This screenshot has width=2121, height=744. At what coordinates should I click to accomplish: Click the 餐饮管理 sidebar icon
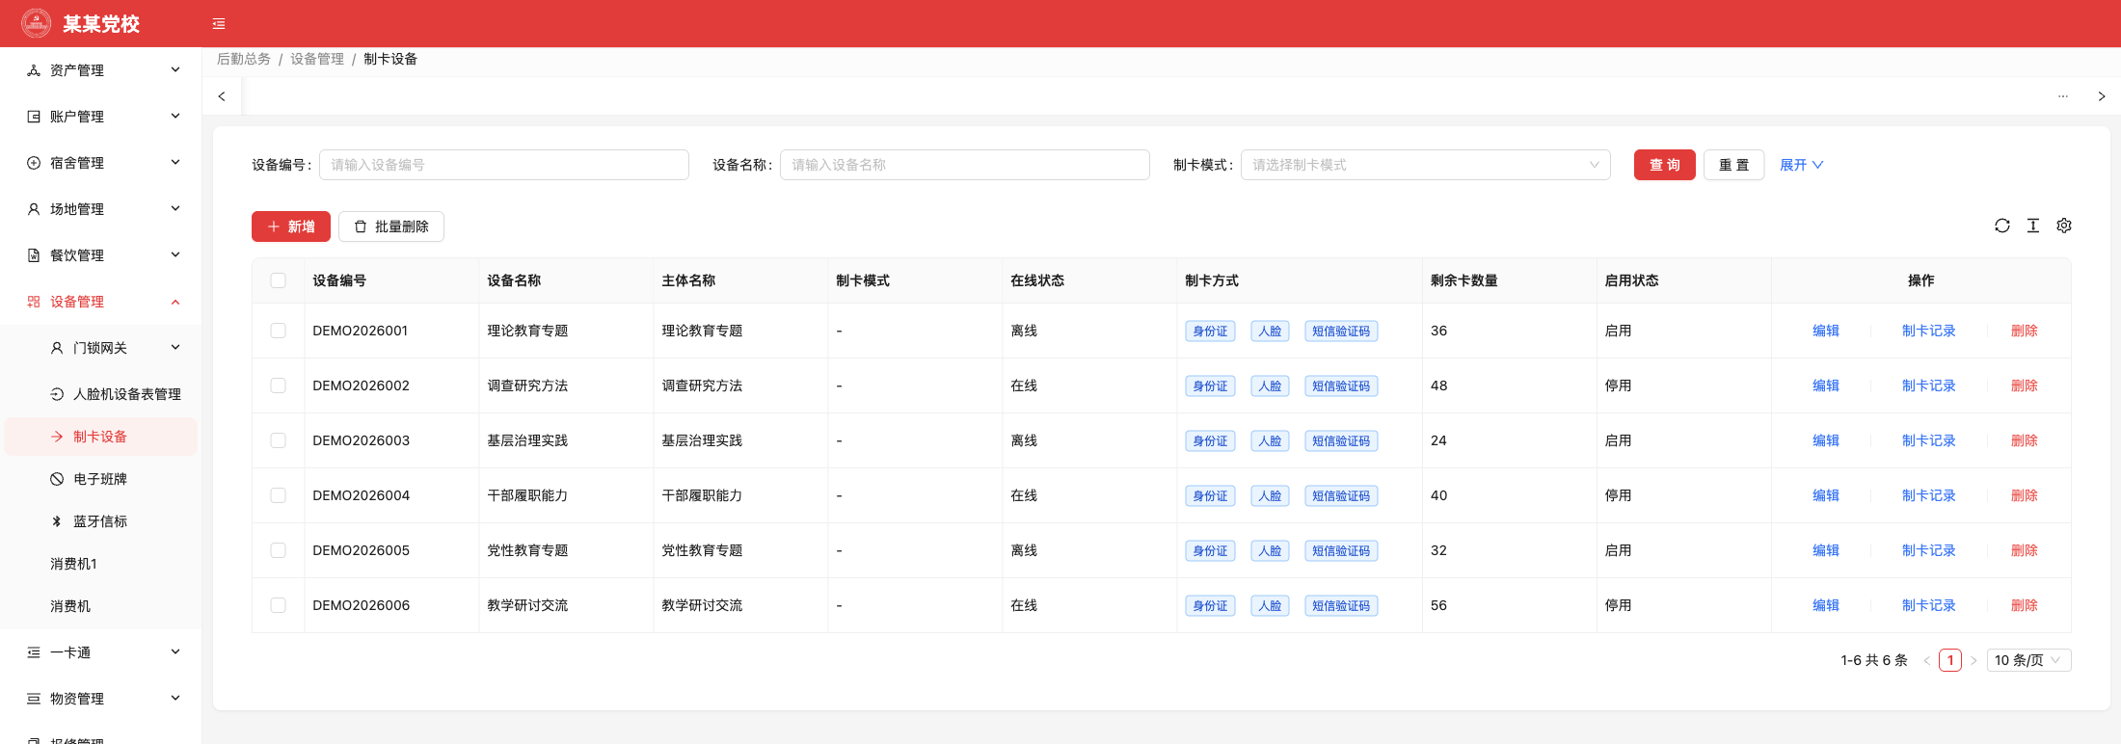34,255
